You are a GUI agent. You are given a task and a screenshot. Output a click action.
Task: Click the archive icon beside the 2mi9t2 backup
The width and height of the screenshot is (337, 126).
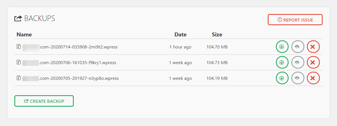[18, 47]
